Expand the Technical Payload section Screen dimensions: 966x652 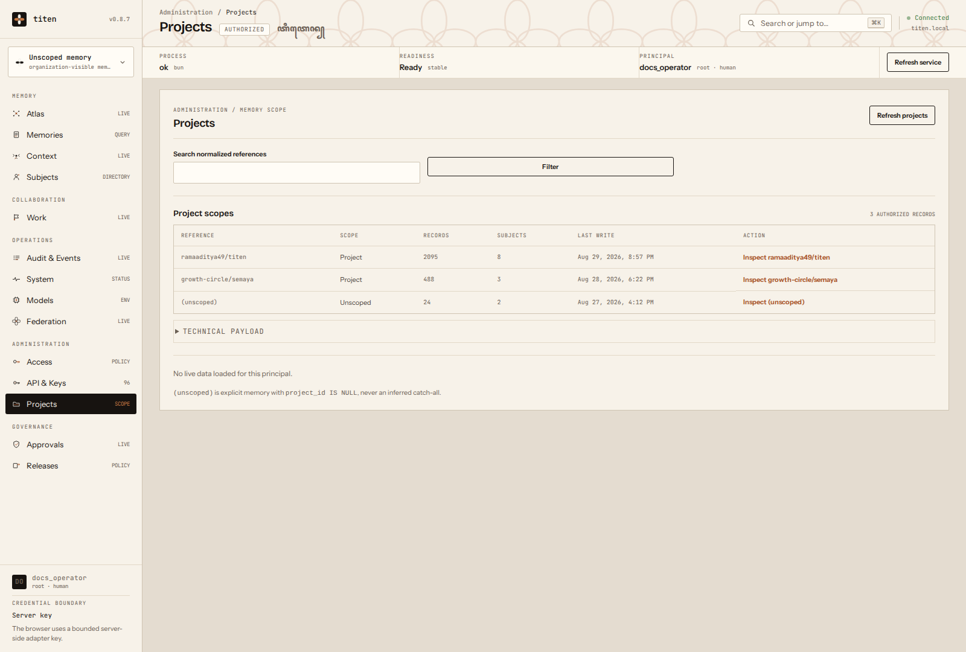click(x=554, y=331)
